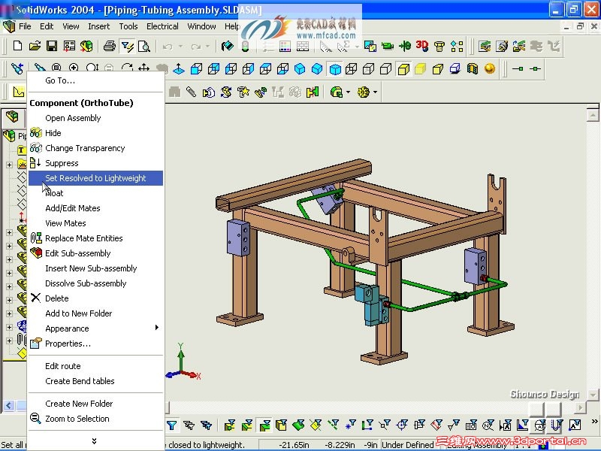The width and height of the screenshot is (601, 451).
Task: Click the Section View icon
Action: coord(473,69)
